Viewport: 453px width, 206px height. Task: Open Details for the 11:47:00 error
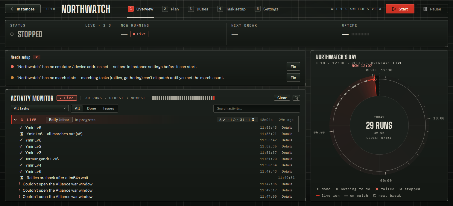[x=287, y=196]
